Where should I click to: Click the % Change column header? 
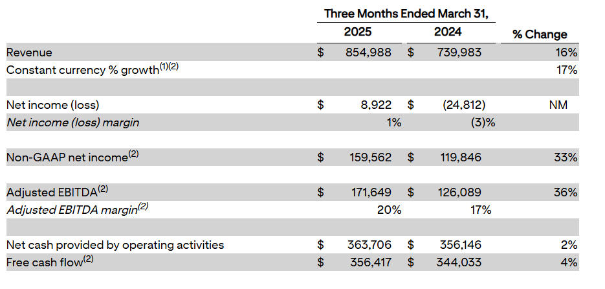click(540, 34)
